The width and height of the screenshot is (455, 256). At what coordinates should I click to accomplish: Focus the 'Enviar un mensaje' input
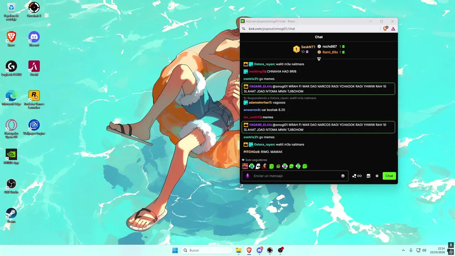[x=295, y=176]
